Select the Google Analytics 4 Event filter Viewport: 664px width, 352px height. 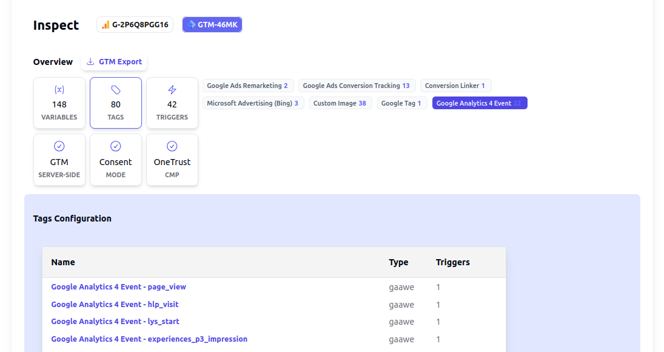click(480, 103)
